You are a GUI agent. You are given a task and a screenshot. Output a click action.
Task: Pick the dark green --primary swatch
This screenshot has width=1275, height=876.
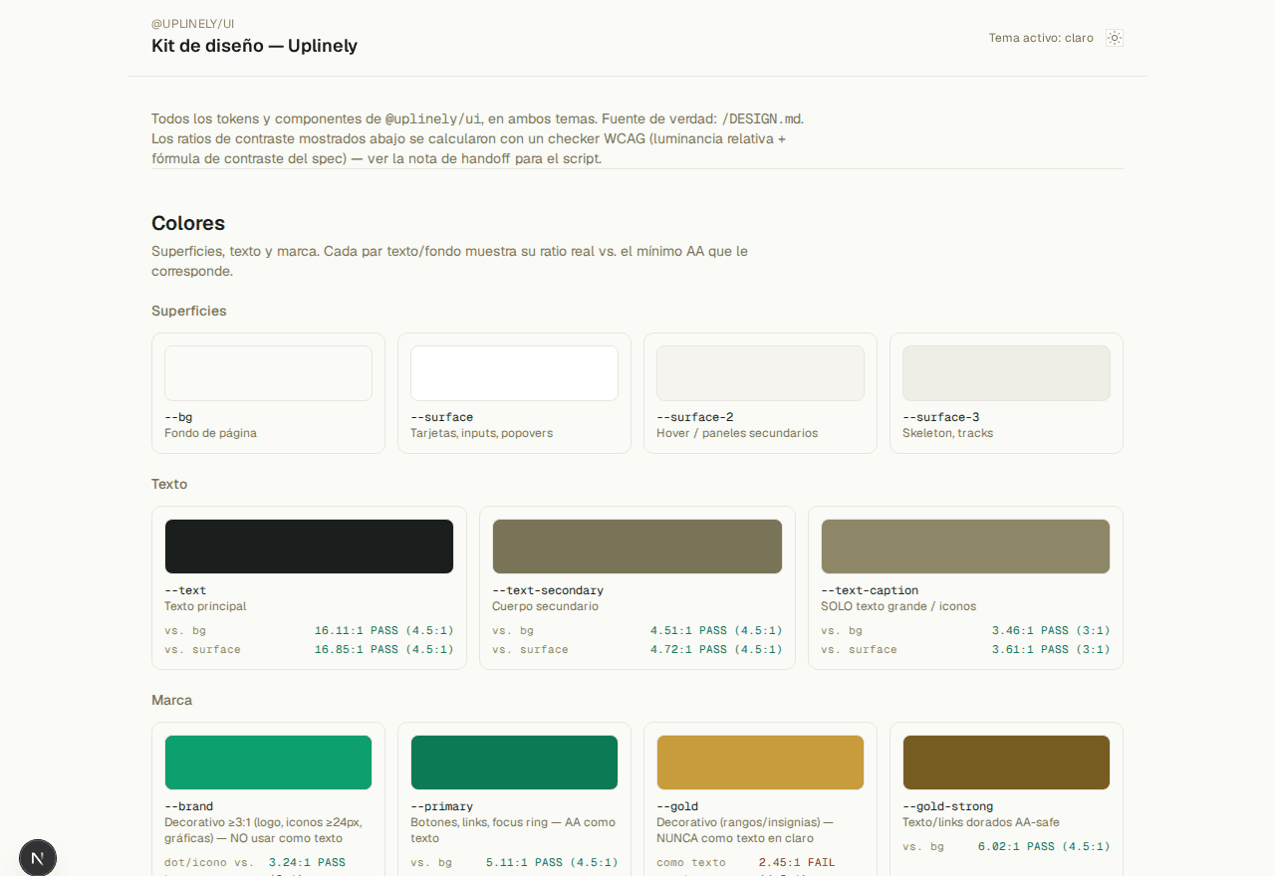pos(514,763)
